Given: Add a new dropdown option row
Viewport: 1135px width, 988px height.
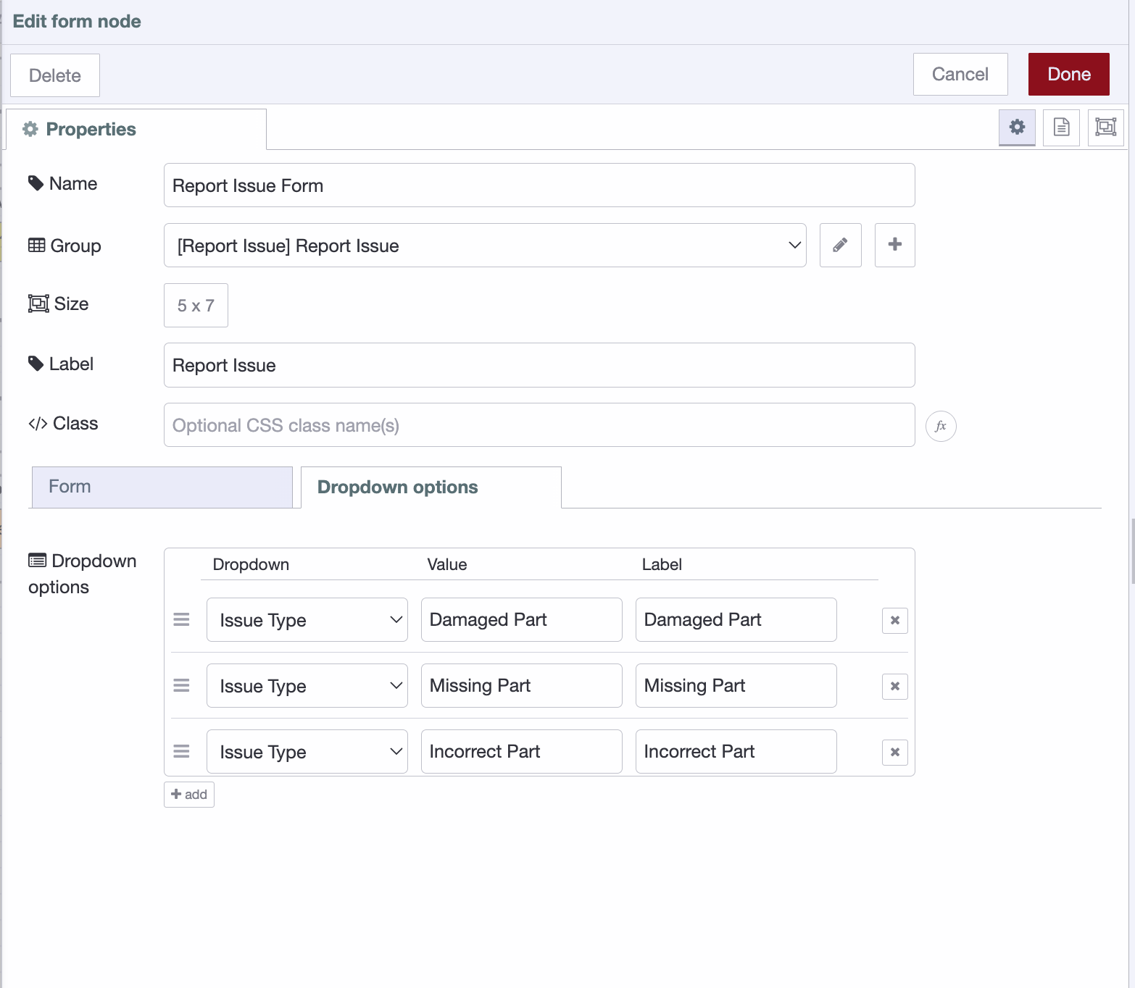Looking at the screenshot, I should point(189,795).
